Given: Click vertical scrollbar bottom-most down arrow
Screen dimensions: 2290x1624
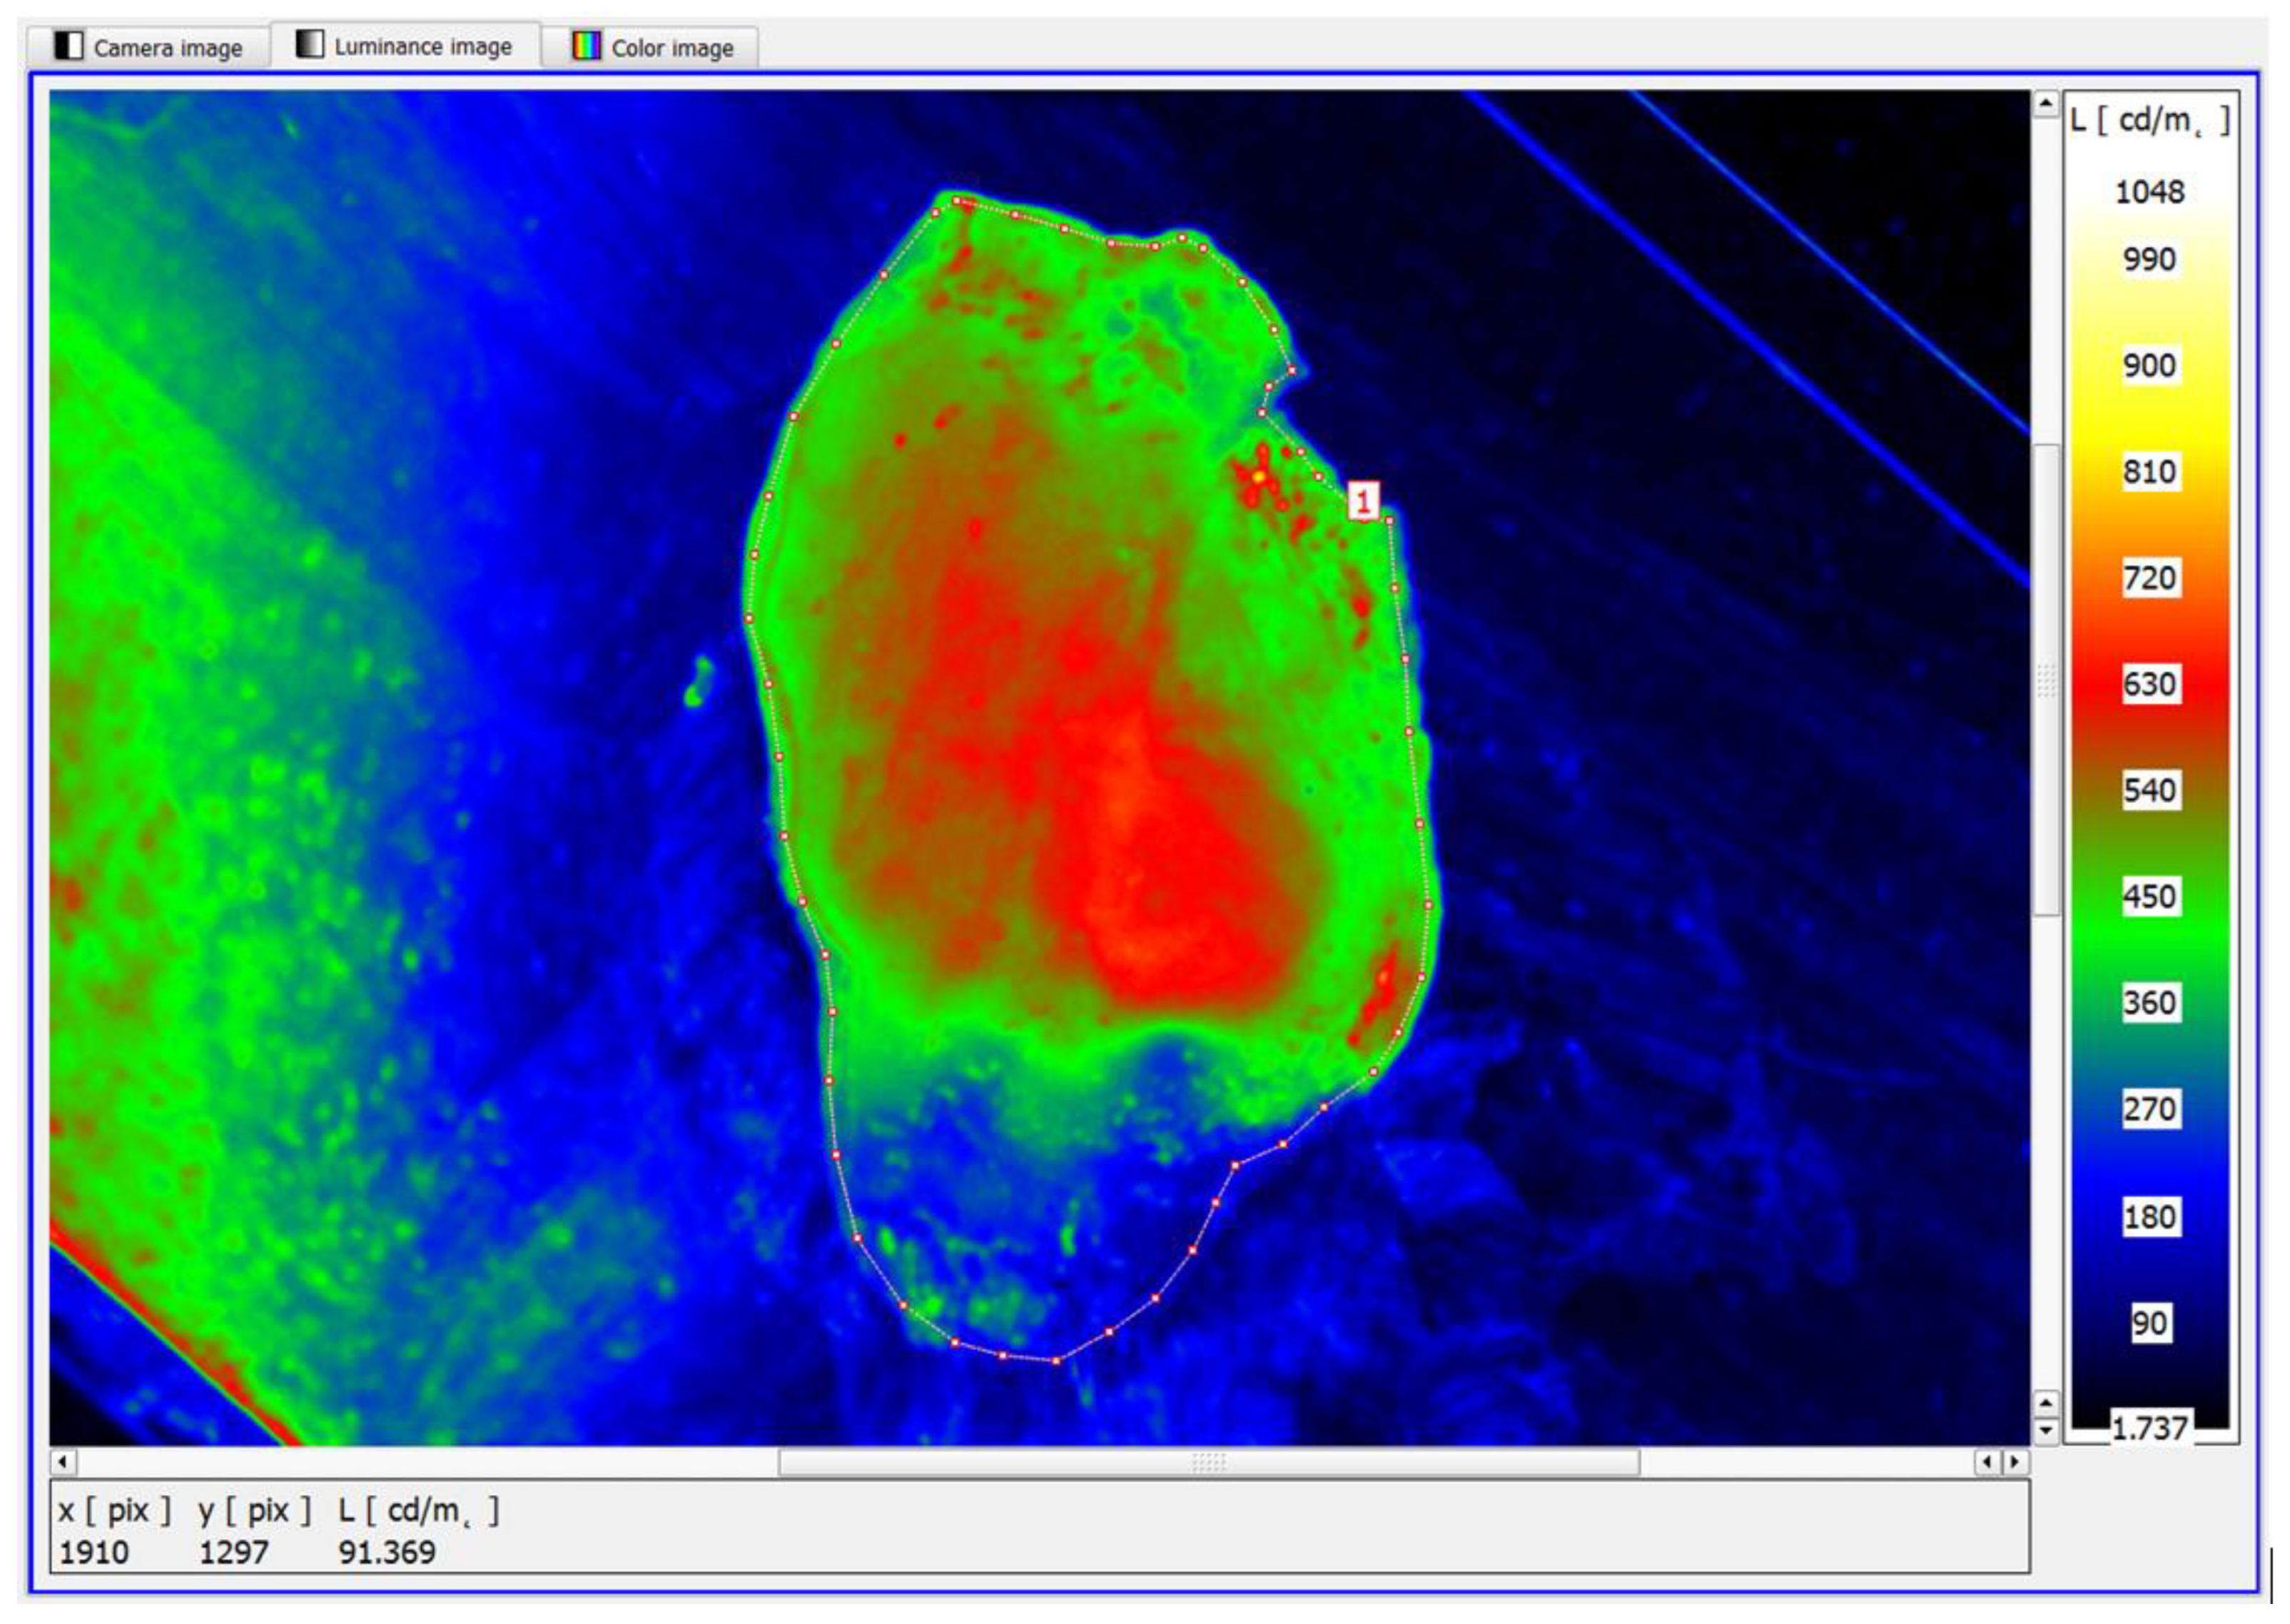Looking at the screenshot, I should tap(2045, 1430).
